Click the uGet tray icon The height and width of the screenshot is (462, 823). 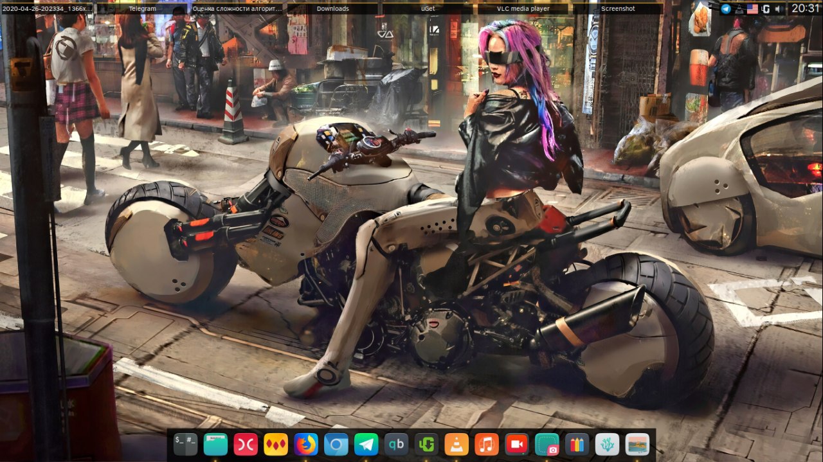click(766, 8)
